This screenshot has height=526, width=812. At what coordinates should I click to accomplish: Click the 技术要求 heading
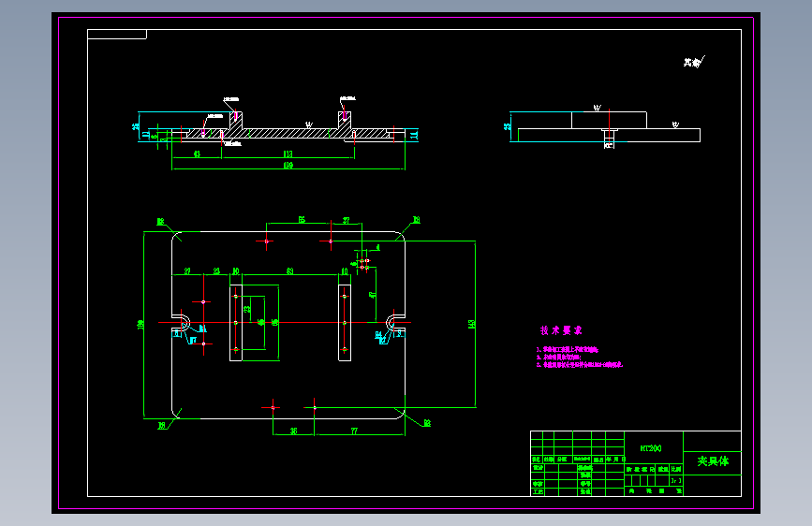pyautogui.click(x=561, y=330)
